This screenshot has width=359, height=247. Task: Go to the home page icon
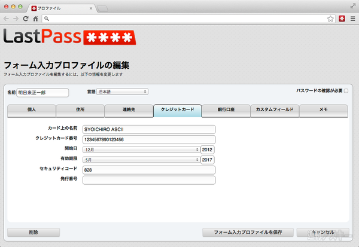(x=35, y=19)
